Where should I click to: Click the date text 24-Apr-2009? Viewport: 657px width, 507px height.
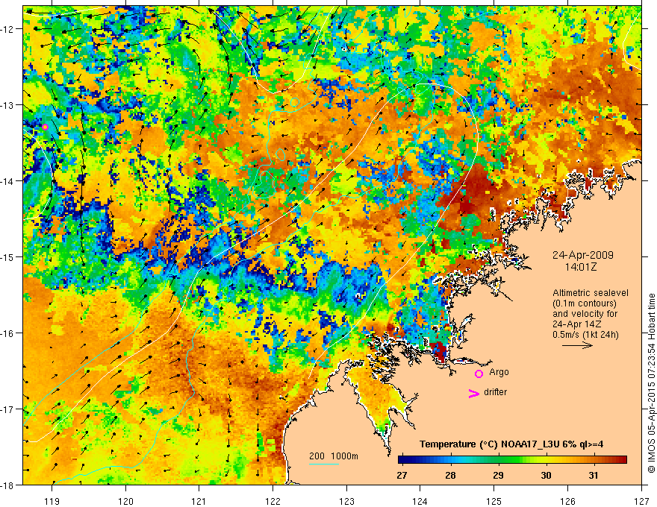(583, 255)
